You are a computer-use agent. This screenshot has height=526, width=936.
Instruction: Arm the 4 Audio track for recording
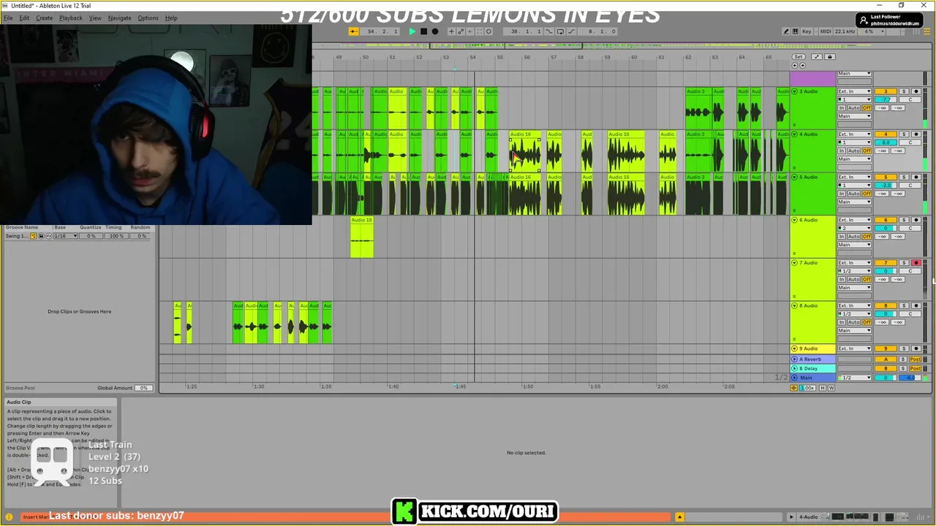point(916,134)
